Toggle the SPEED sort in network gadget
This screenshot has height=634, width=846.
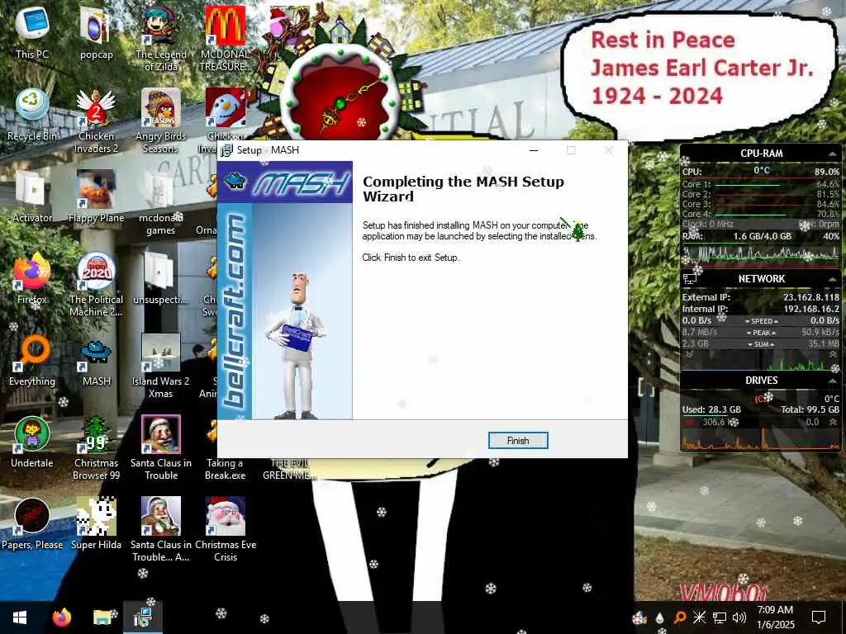[x=761, y=321]
